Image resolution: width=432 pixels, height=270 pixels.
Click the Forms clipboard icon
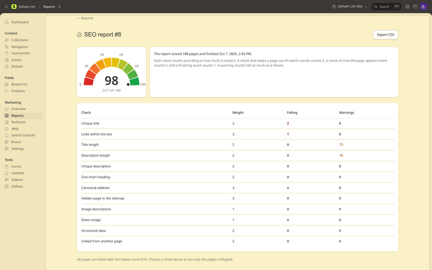pos(7,167)
